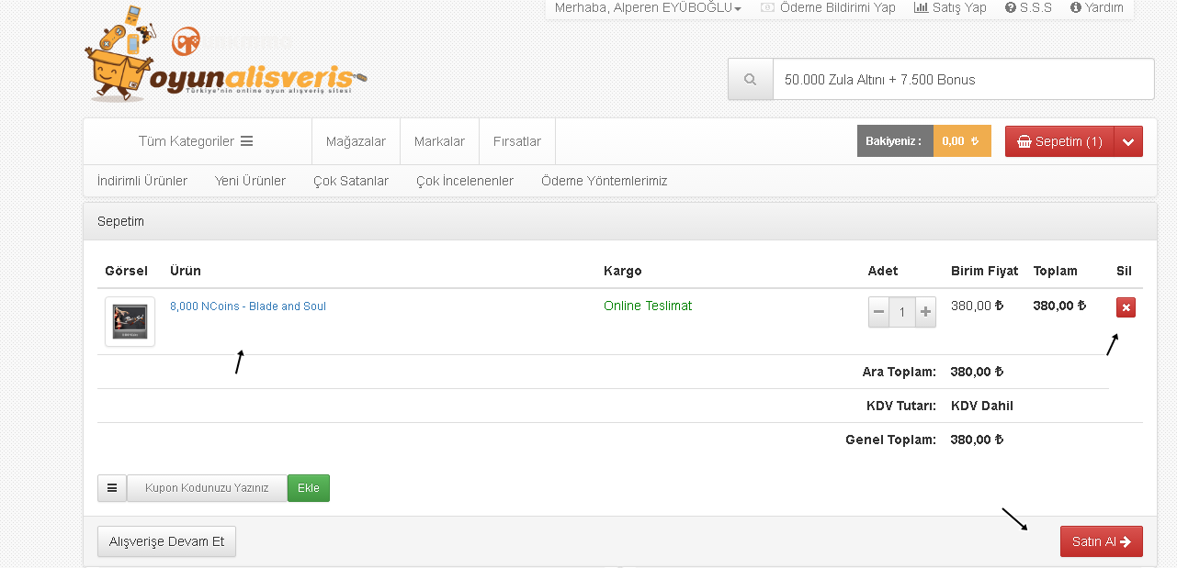The height and width of the screenshot is (568, 1177).
Task: Click the red Satın Al button
Action: click(1102, 541)
